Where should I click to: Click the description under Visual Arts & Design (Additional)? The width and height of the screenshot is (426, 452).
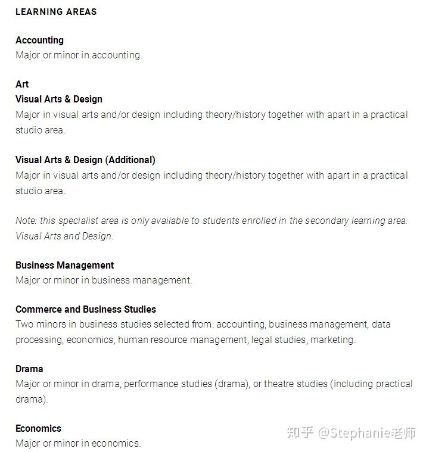[x=212, y=183]
